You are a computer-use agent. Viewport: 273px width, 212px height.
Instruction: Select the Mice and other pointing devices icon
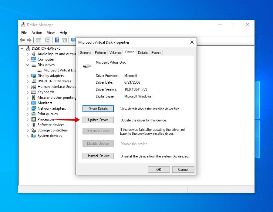pyautogui.click(x=34, y=98)
